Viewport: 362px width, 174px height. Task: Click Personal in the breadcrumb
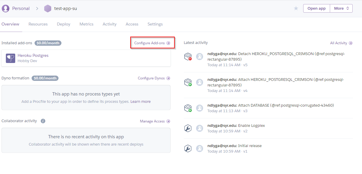(21, 8)
